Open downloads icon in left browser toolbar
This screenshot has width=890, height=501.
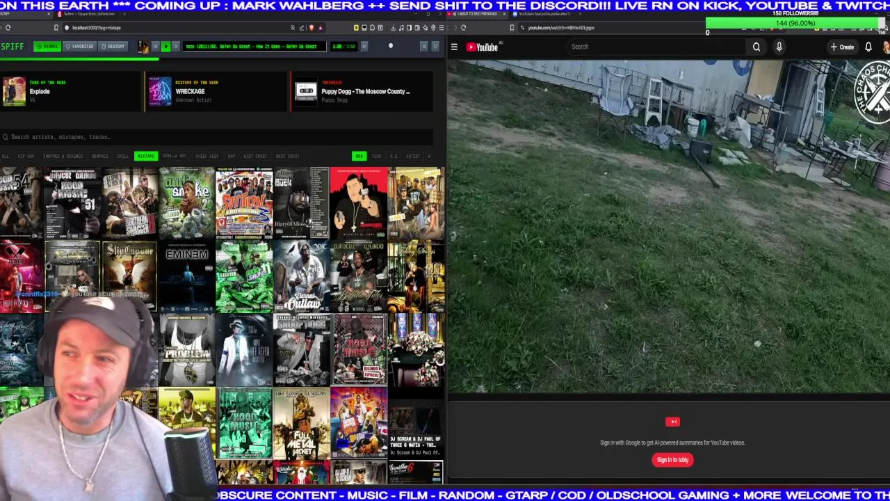click(393, 28)
